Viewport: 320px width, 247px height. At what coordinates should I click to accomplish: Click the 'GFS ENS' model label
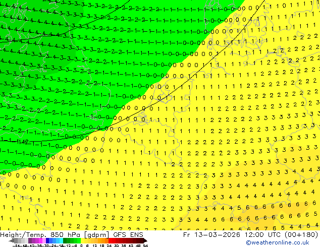(x=128, y=235)
